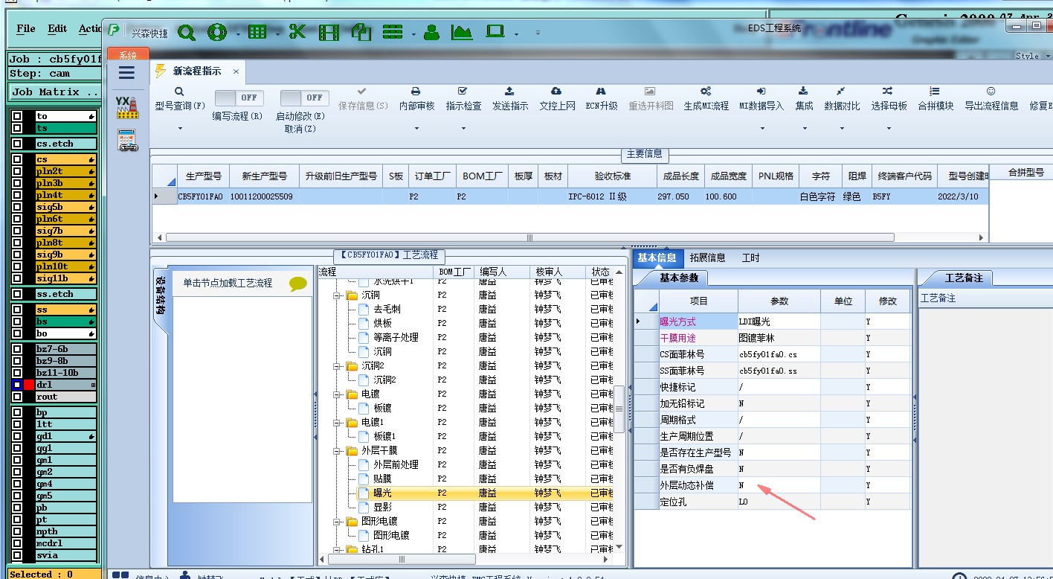Image resolution: width=1053 pixels, height=579 pixels.
Task: Open dropdown arrow under 指示检查
Action: [463, 129]
